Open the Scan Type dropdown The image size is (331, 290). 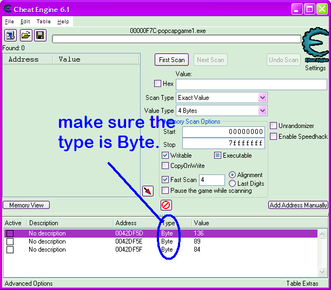pos(263,98)
